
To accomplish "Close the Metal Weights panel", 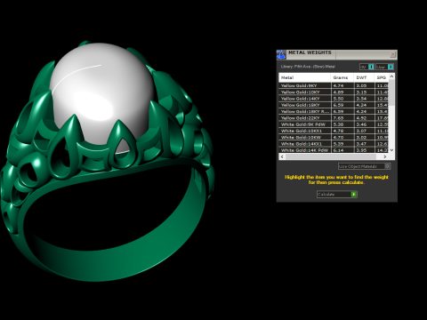I will (x=393, y=54).
